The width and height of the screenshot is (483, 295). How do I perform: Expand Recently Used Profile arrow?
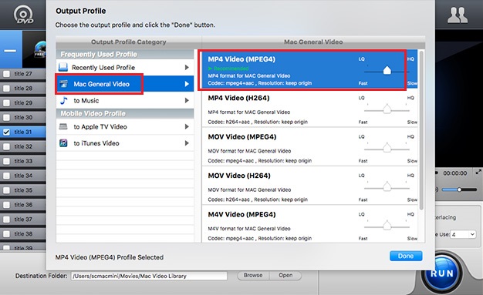tap(187, 67)
